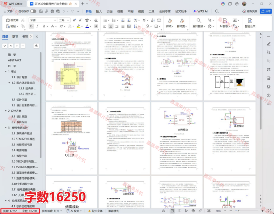274x214 pixels.
Task: Click the save document icon
Action: click(41, 11)
